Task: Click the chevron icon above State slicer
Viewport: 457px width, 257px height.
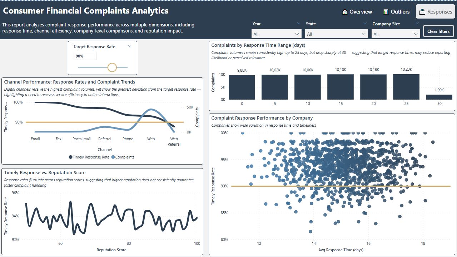Action: tap(365, 24)
